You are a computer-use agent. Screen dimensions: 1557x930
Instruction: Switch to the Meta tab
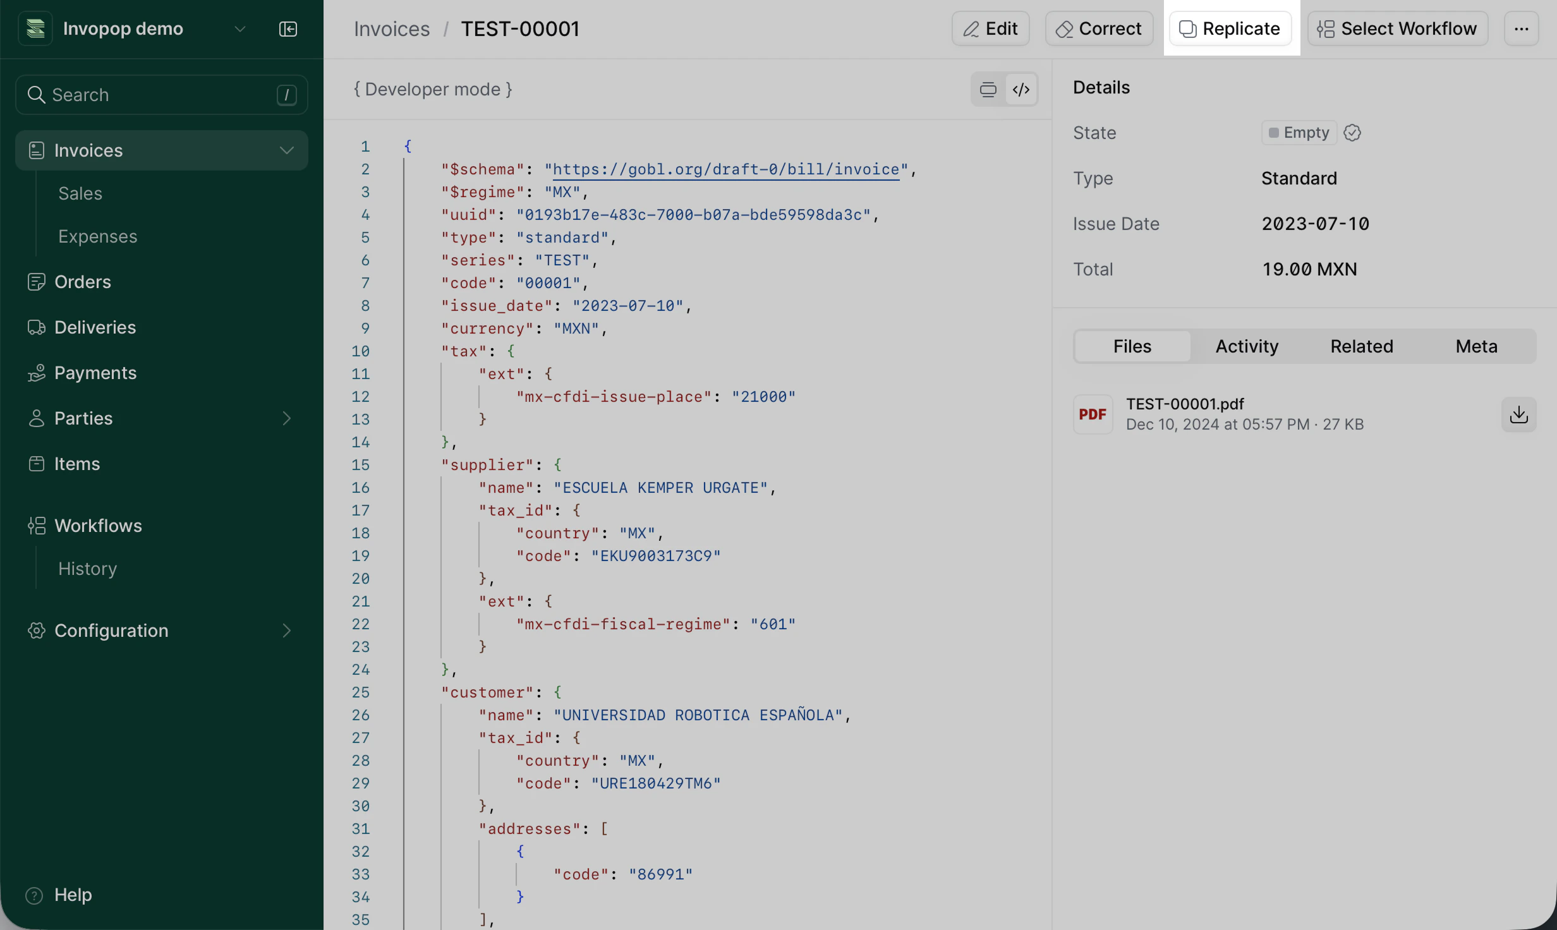(1476, 346)
